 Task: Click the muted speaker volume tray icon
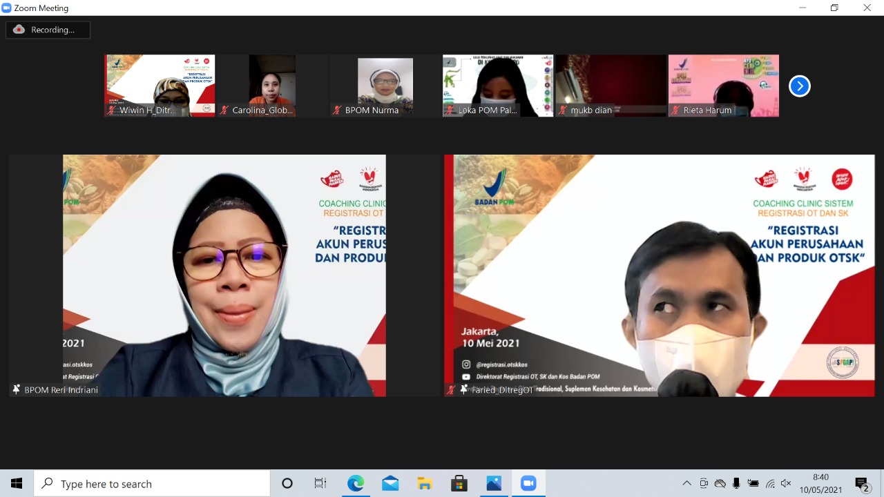point(786,484)
